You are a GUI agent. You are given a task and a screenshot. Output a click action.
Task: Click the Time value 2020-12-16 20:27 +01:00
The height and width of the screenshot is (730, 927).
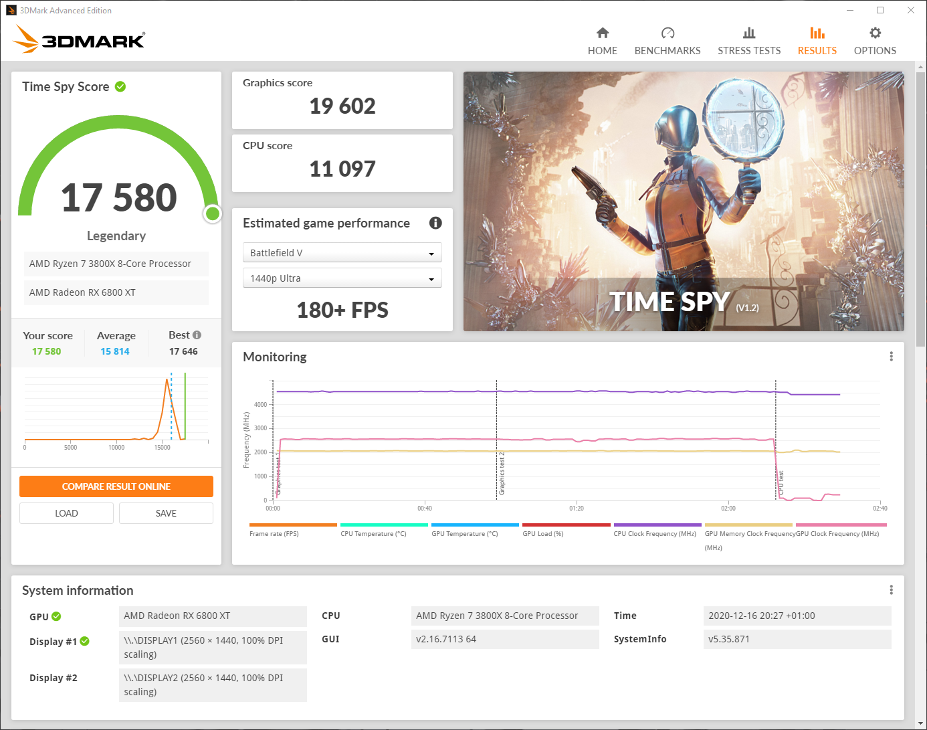[x=797, y=616]
